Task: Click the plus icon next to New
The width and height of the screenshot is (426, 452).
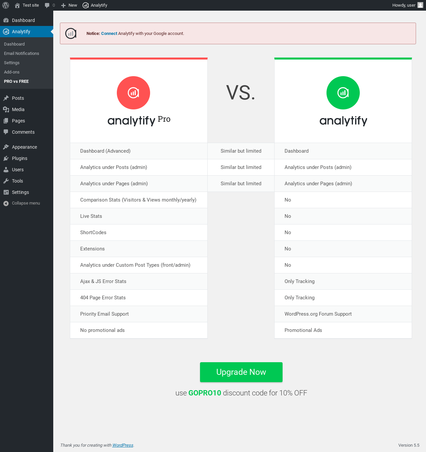Action: (63, 5)
